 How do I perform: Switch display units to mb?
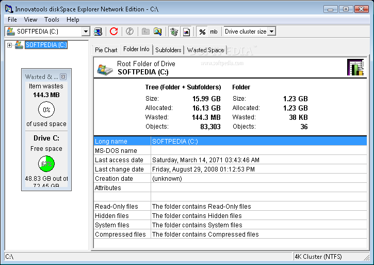tap(214, 32)
